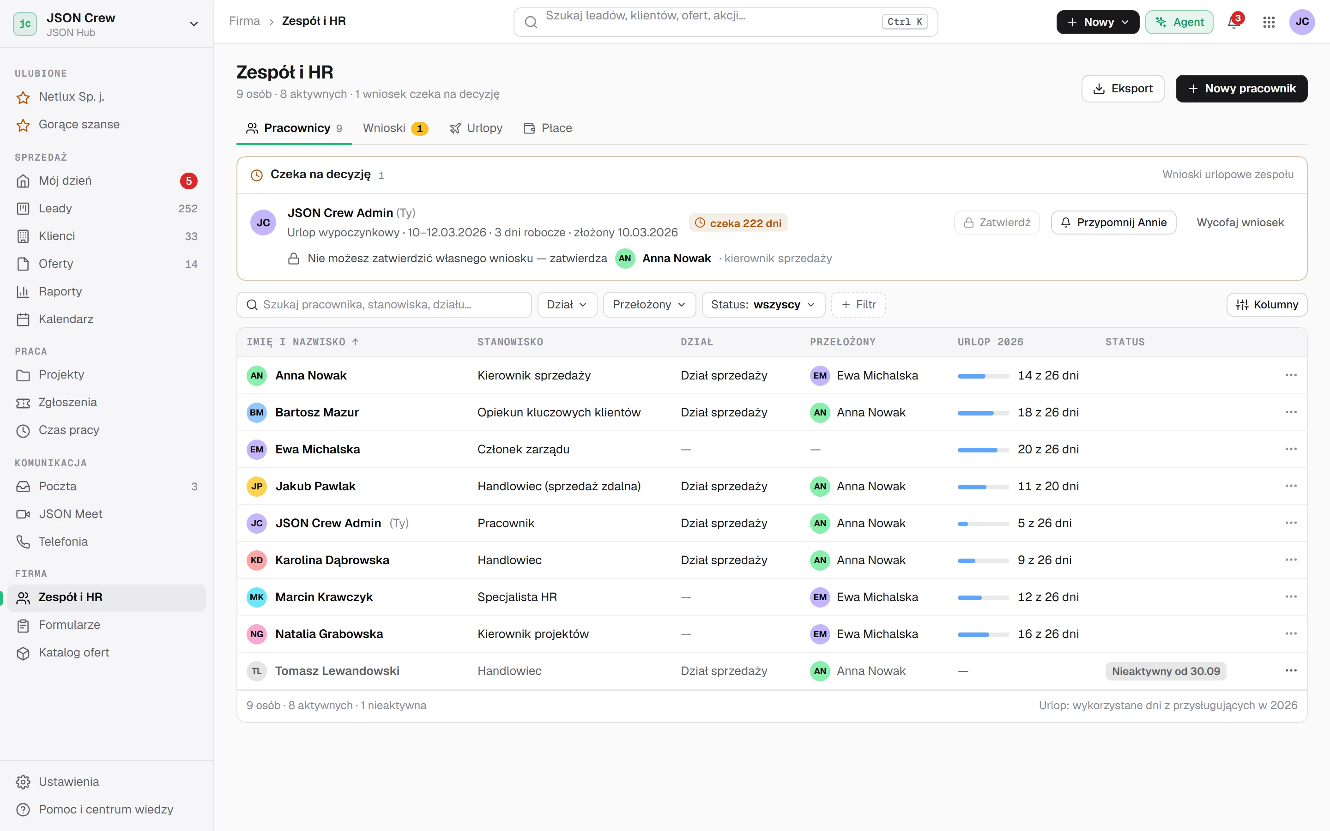Screen dimensions: 1330x831
Task: Open row actions for Tomasz Lewandowski
Action: click(x=1291, y=670)
